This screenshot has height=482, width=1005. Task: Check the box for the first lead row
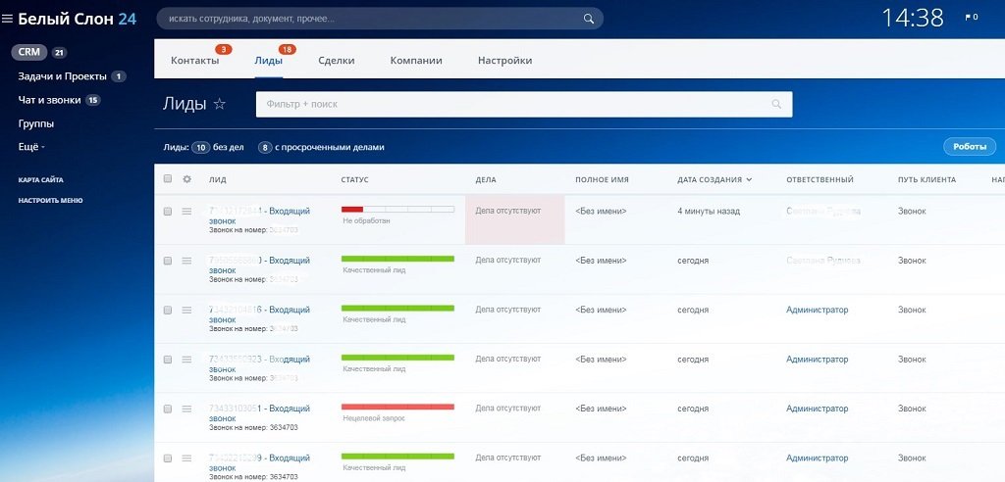coord(168,212)
